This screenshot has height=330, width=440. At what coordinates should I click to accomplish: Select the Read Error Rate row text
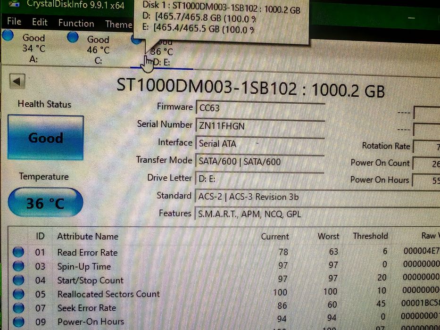(87, 252)
